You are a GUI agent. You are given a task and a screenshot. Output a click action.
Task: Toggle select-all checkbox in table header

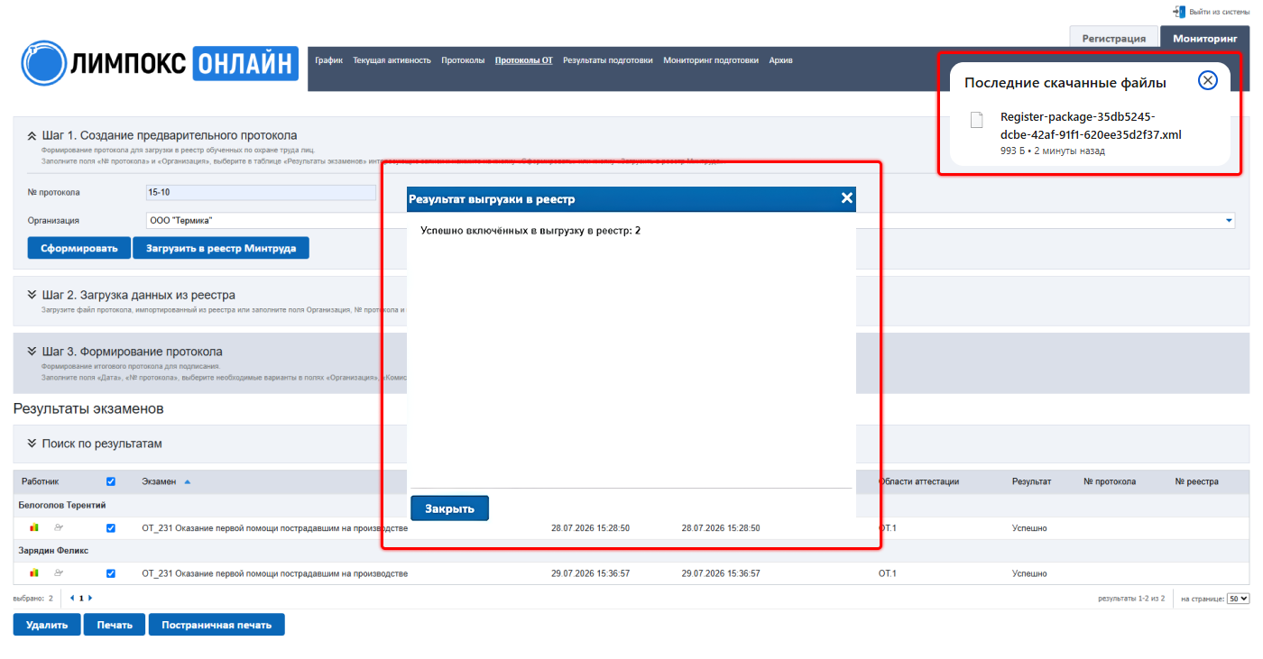(111, 481)
